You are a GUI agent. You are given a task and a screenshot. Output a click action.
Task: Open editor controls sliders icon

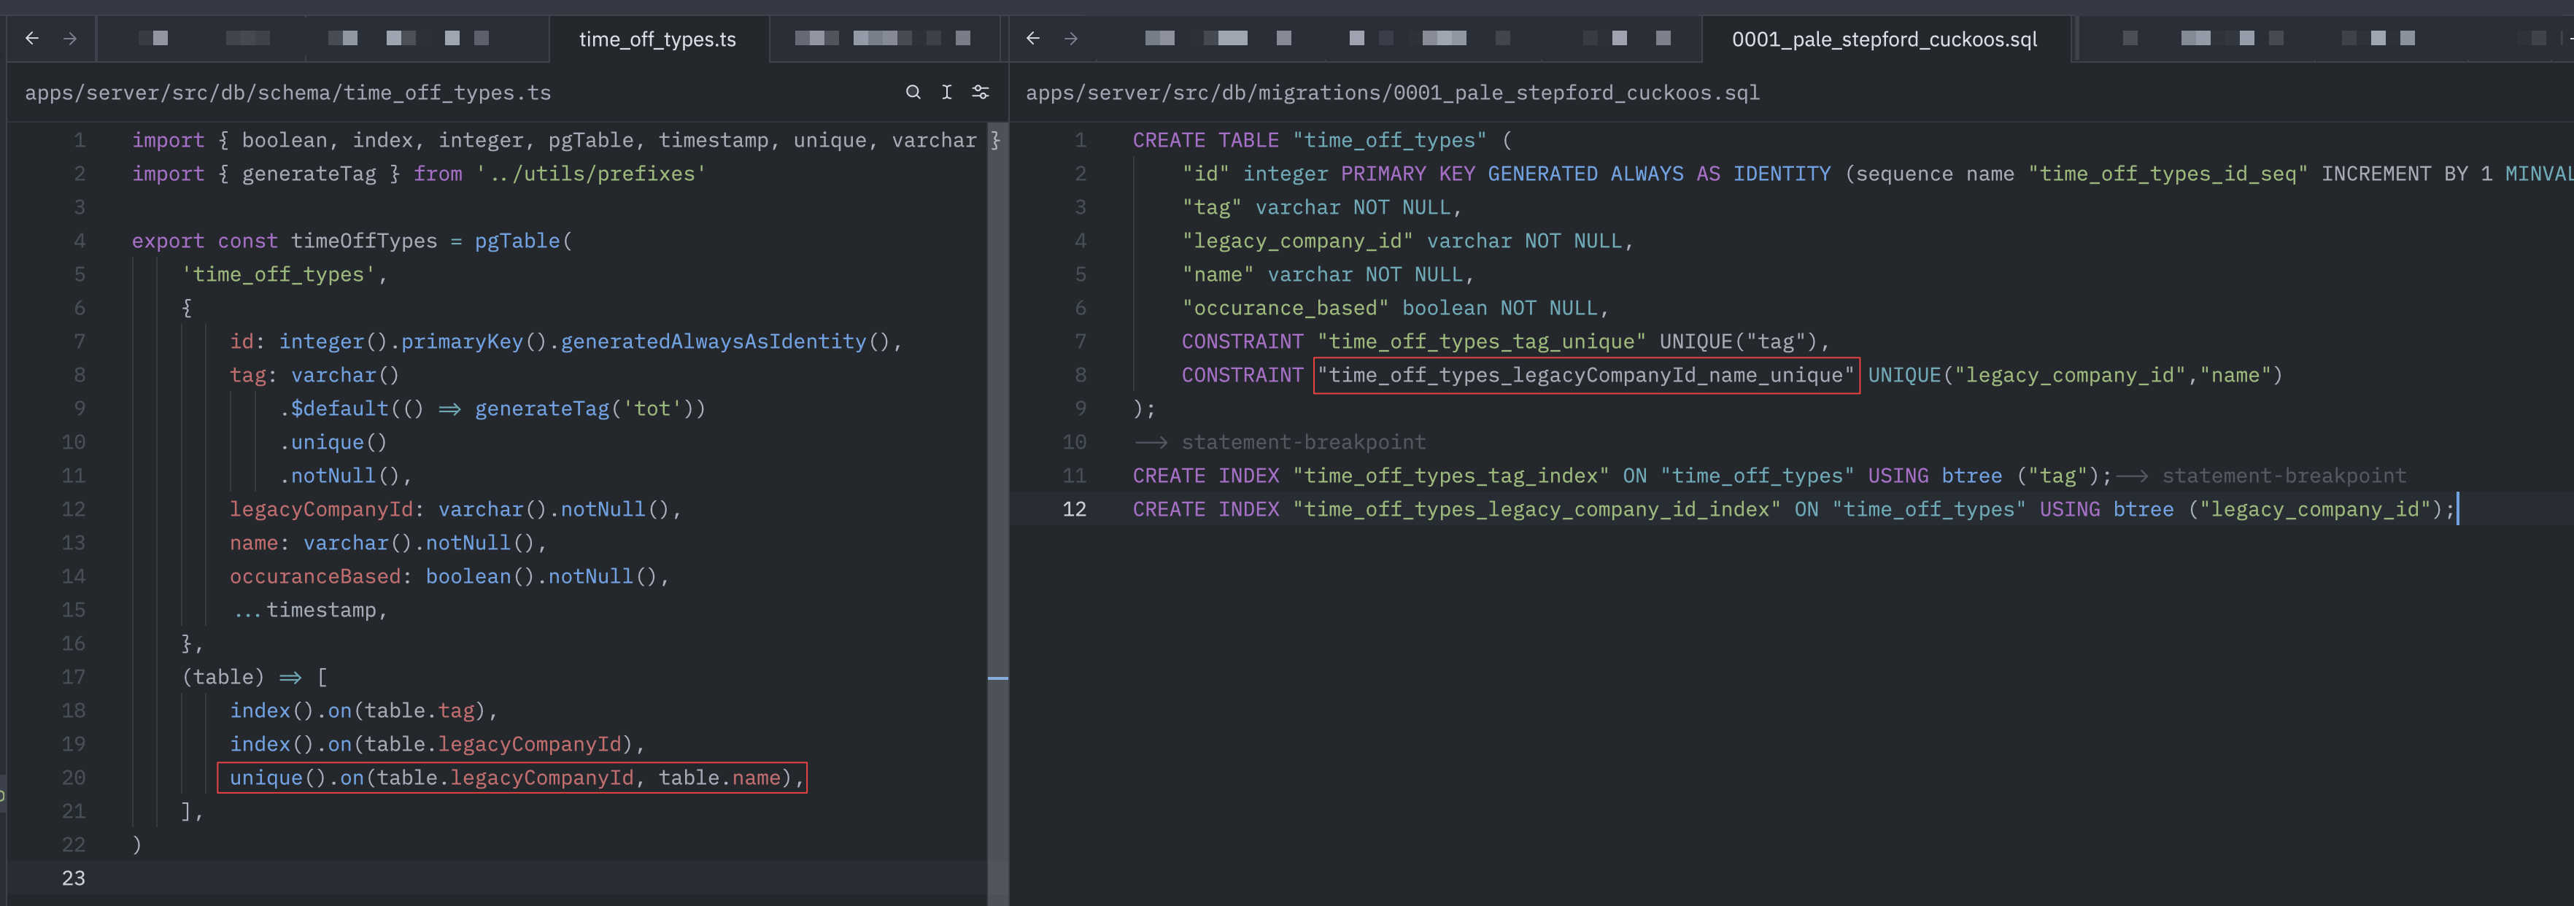coord(981,92)
